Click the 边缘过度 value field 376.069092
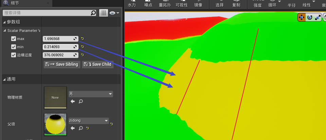326x140 pixels. click(60, 55)
